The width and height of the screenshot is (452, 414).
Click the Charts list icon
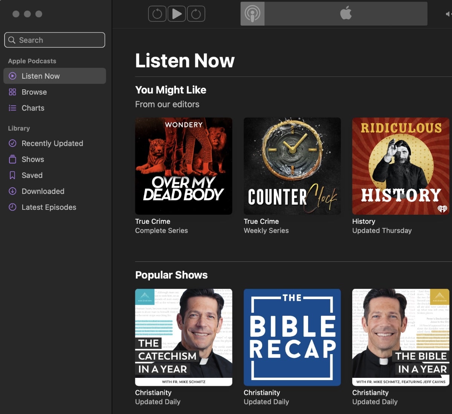pyautogui.click(x=12, y=108)
